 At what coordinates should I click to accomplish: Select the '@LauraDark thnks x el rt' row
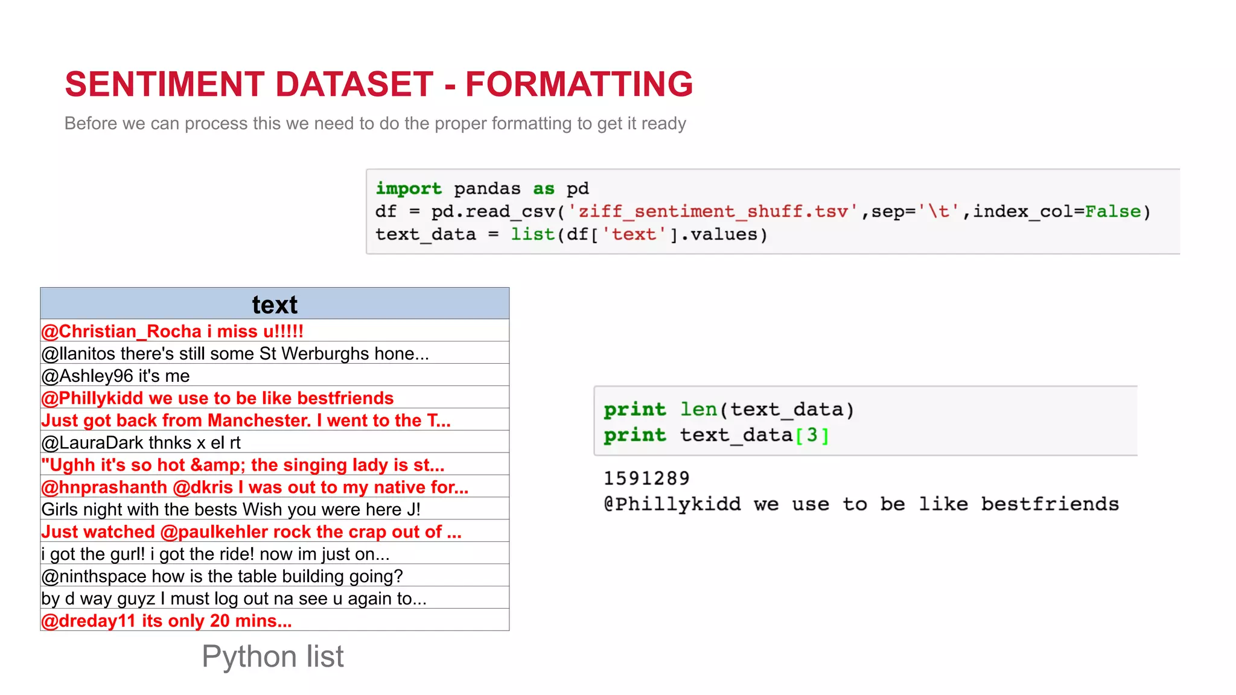275,442
